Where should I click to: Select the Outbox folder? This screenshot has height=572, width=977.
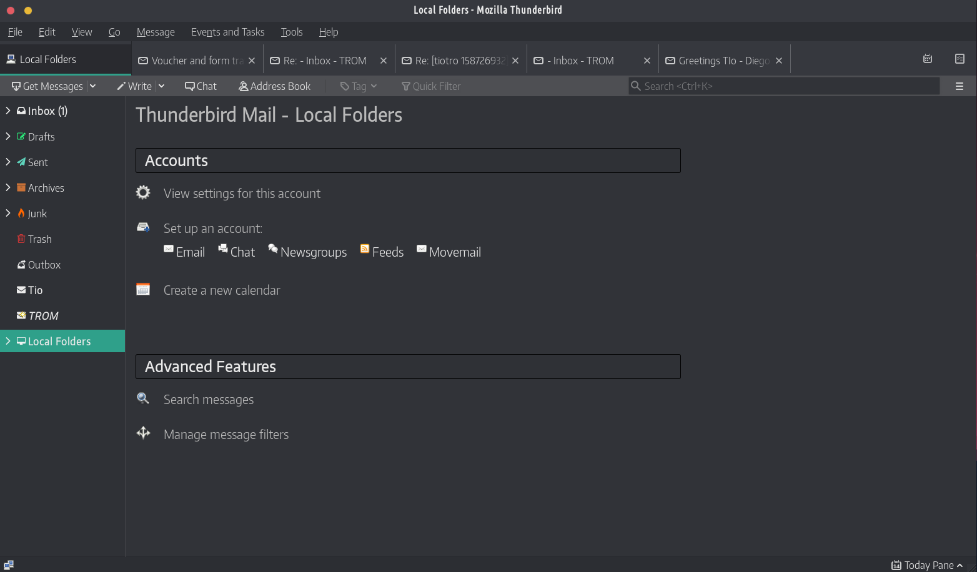(62, 264)
